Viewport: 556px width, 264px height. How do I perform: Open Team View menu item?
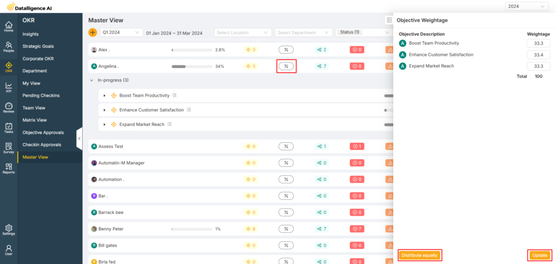coord(34,108)
